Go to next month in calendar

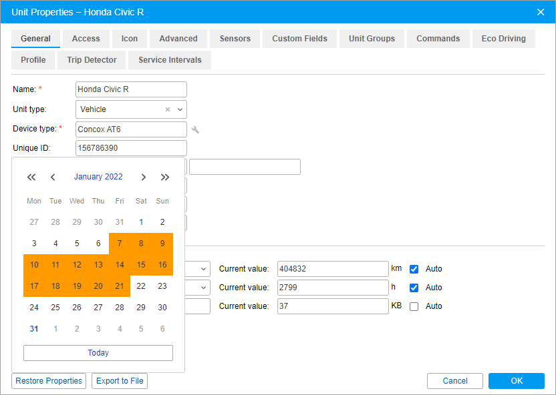click(x=143, y=177)
